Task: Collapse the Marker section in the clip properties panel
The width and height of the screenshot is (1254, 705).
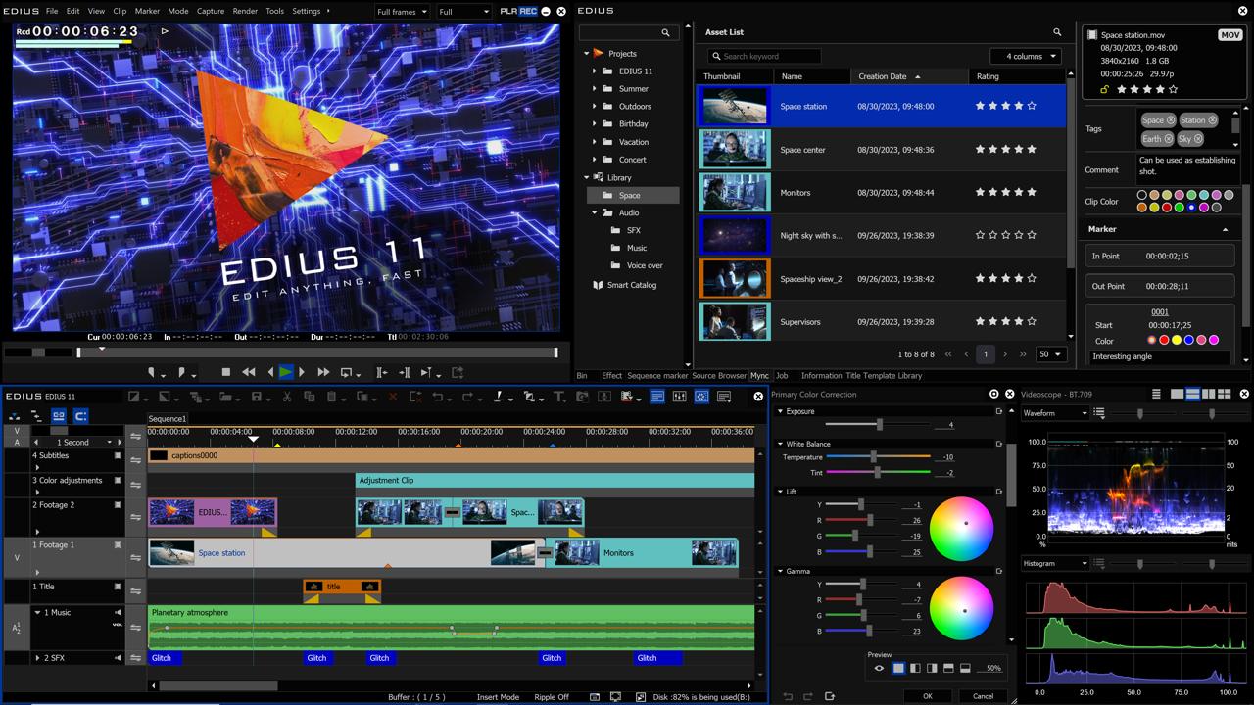Action: (x=1224, y=228)
